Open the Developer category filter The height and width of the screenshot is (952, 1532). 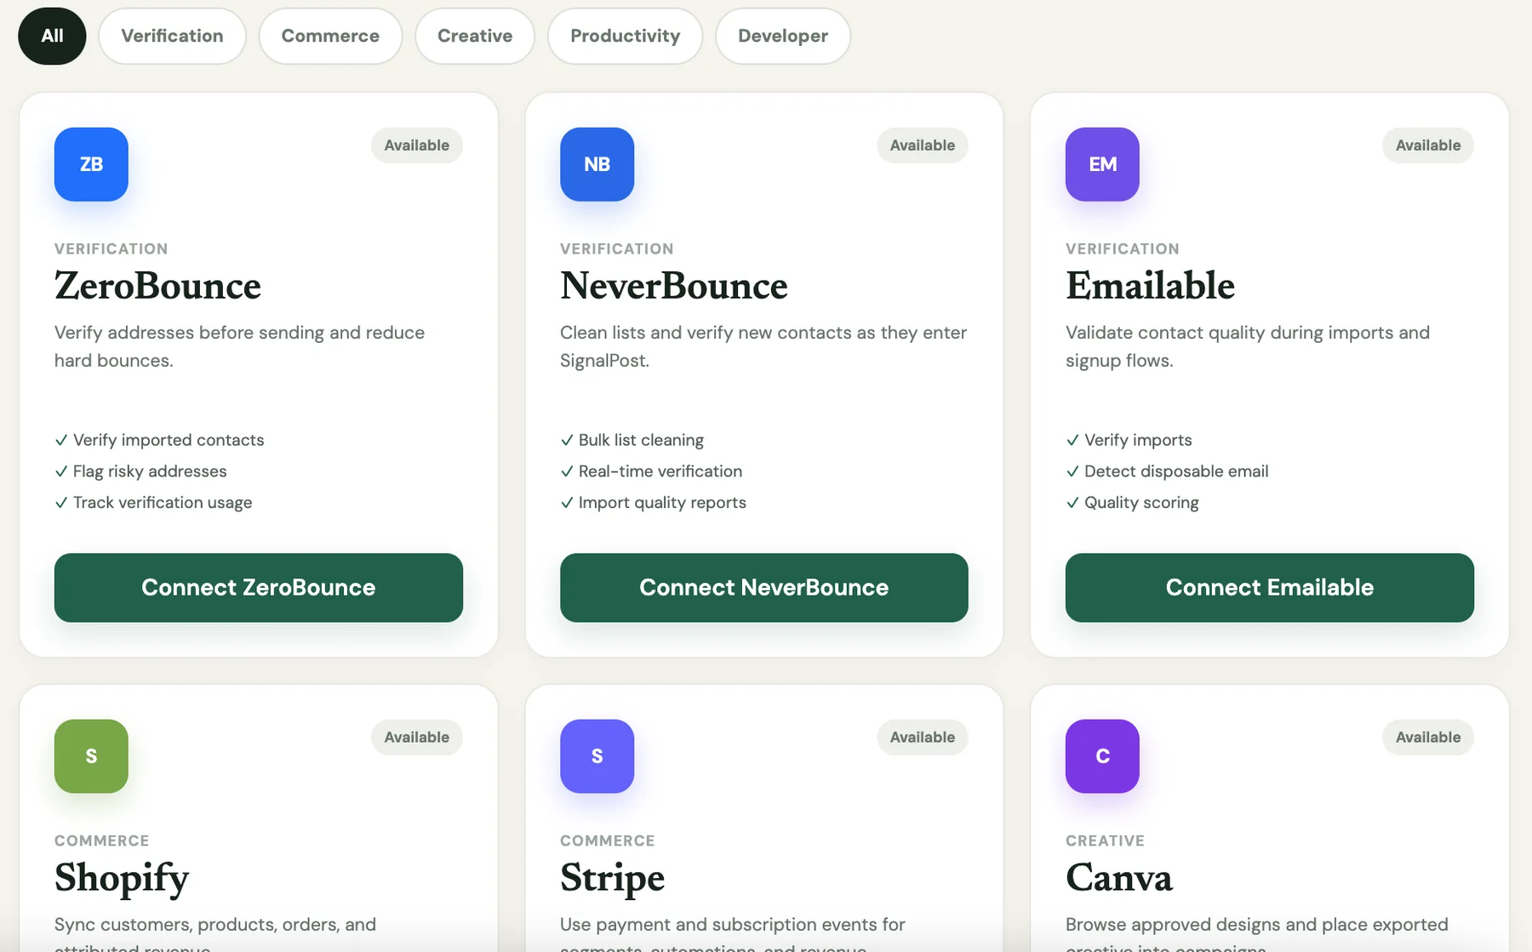[x=783, y=36]
